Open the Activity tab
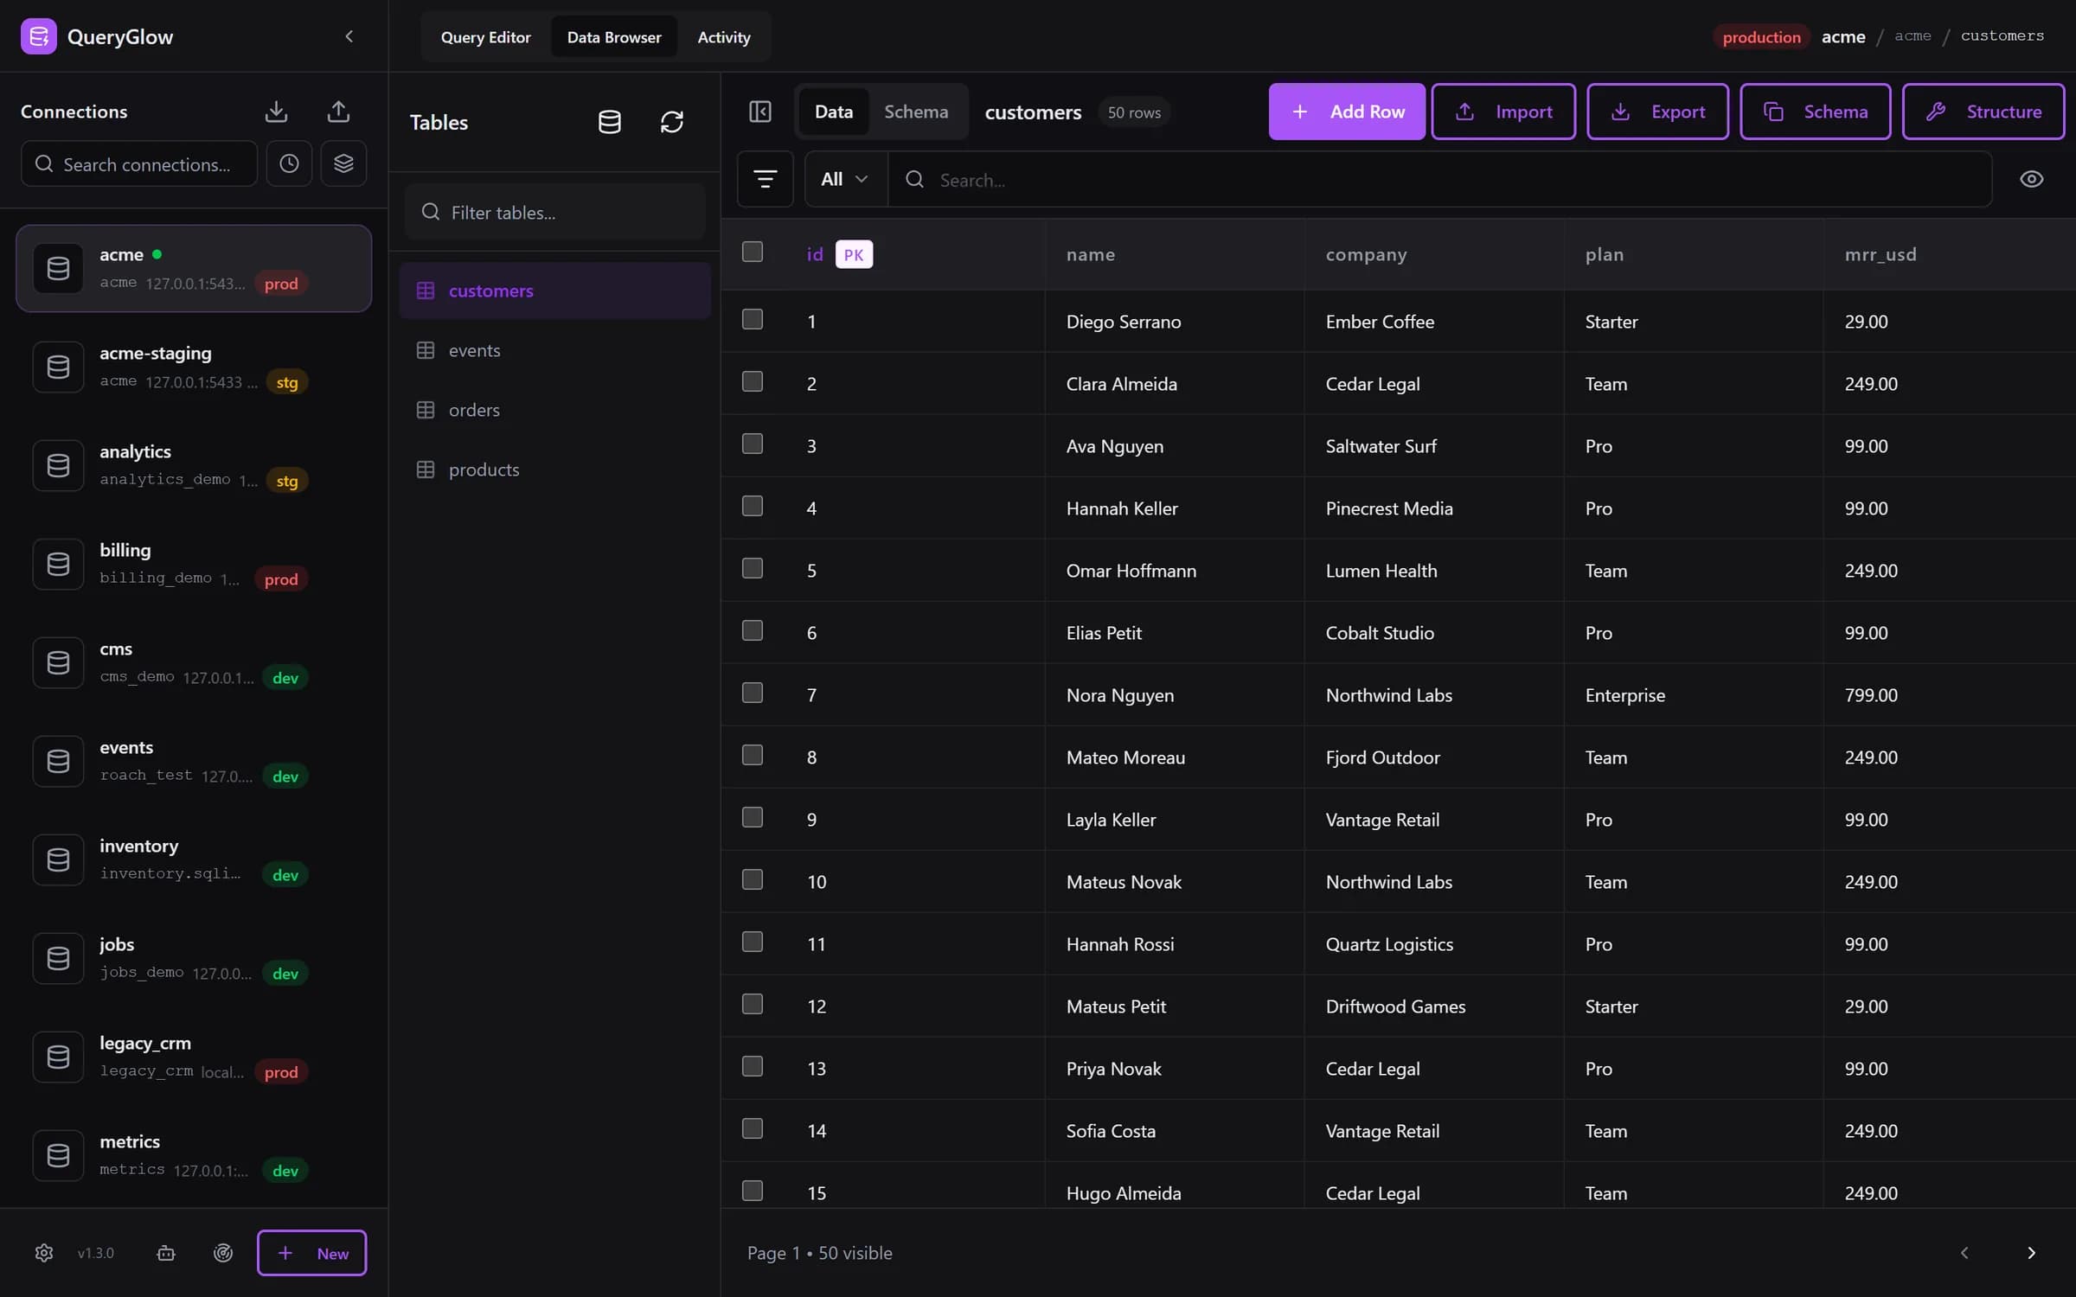This screenshot has width=2076, height=1297. (724, 37)
